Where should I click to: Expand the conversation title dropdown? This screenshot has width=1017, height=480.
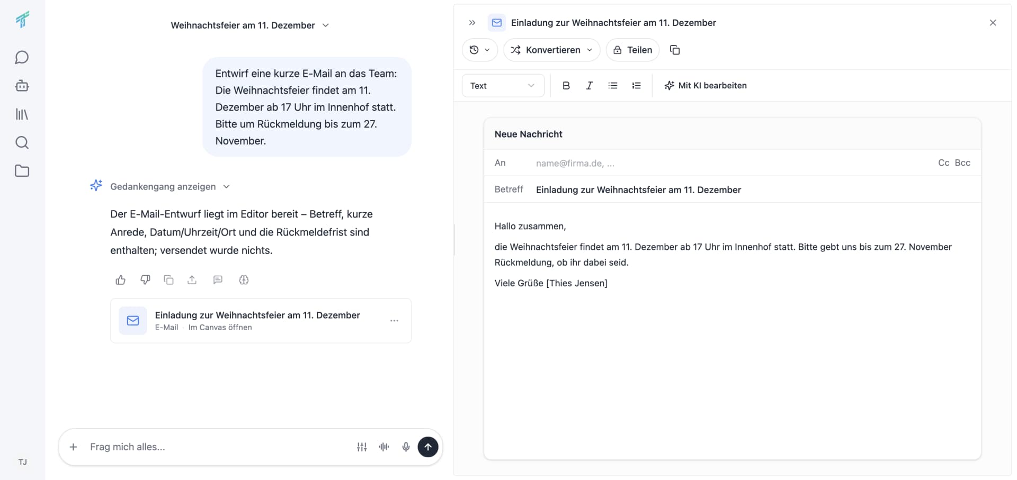[326, 25]
